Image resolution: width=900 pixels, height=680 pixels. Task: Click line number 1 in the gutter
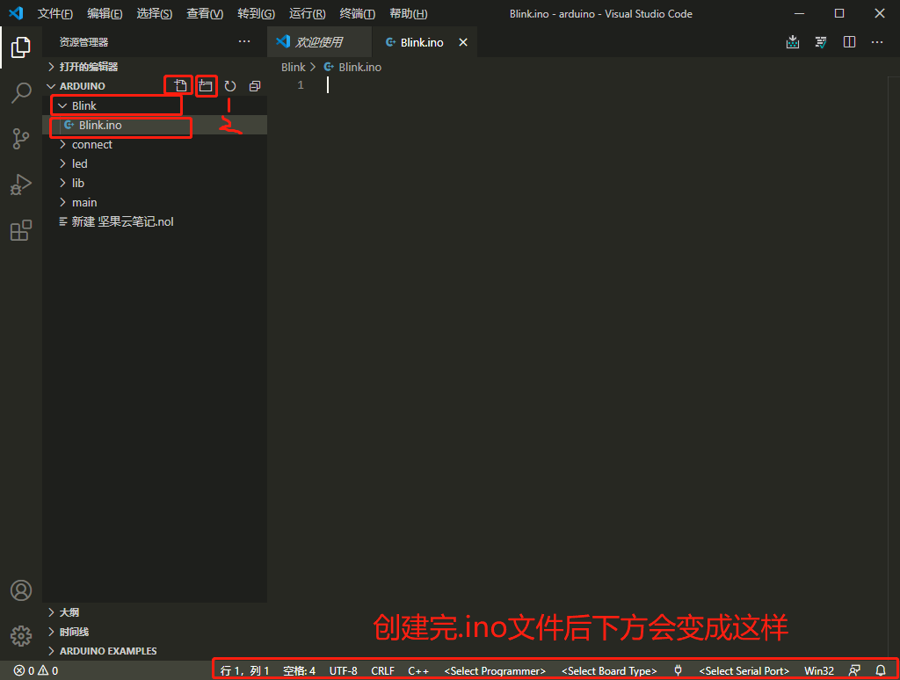click(301, 85)
